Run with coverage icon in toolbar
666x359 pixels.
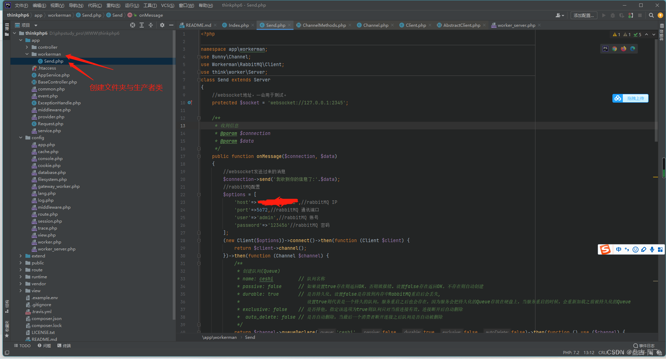pos(622,15)
